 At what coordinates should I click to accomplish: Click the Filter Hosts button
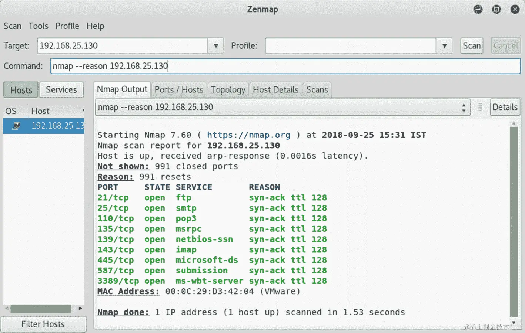(43, 324)
